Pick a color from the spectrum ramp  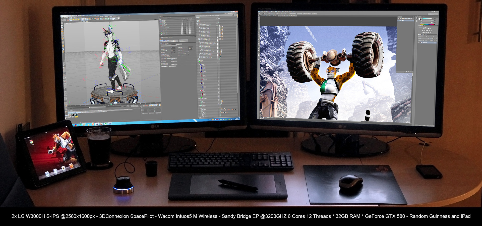pyautogui.click(x=427, y=24)
